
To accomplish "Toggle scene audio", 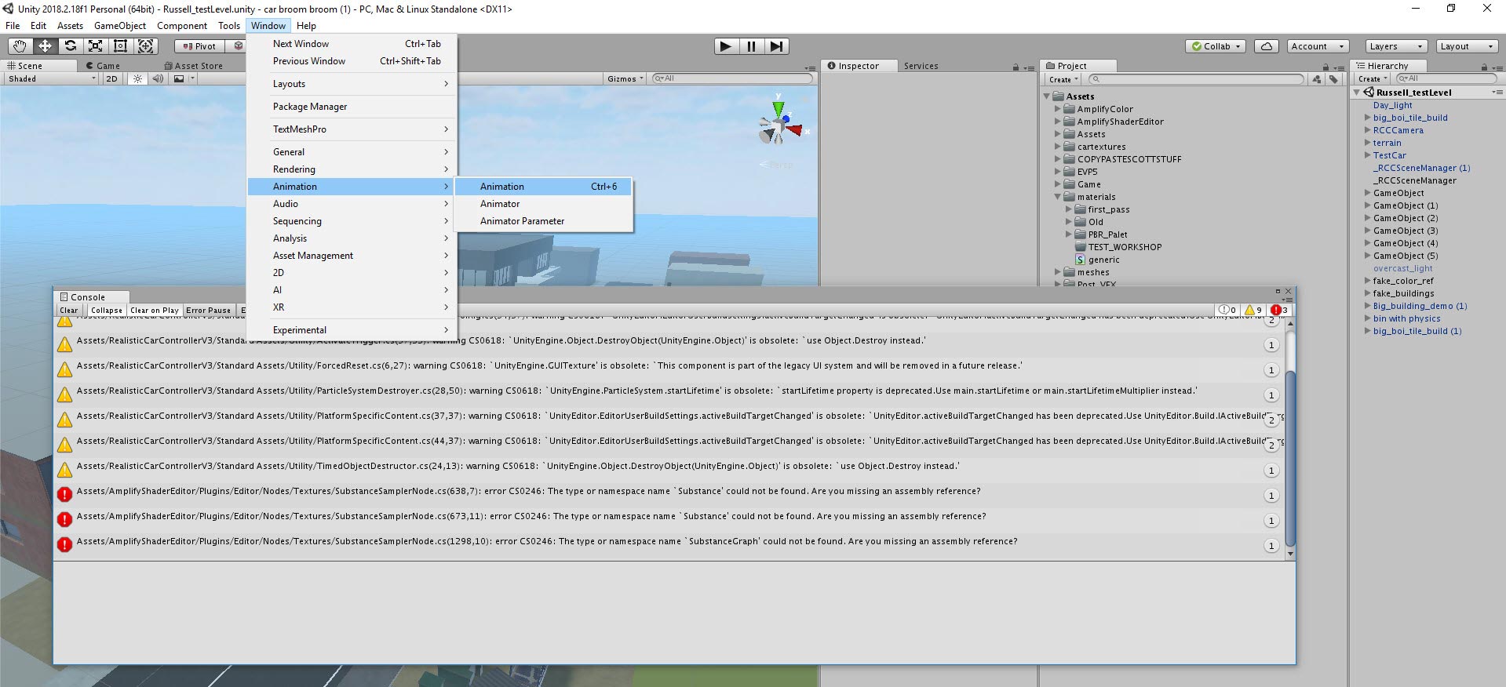I will coord(158,78).
